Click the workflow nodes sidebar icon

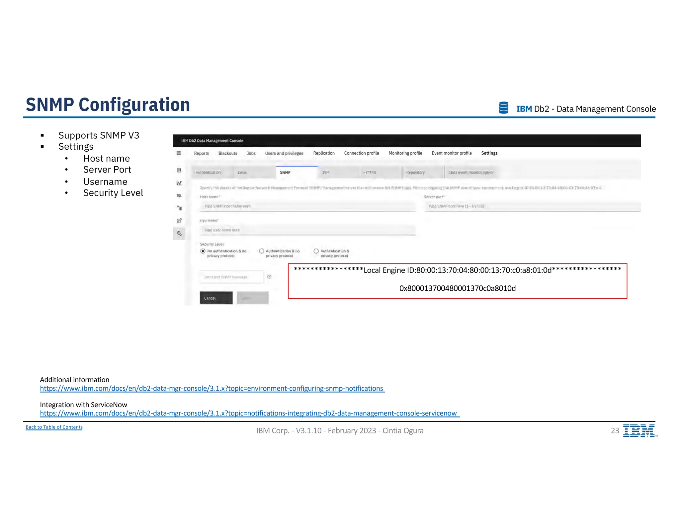179,221
